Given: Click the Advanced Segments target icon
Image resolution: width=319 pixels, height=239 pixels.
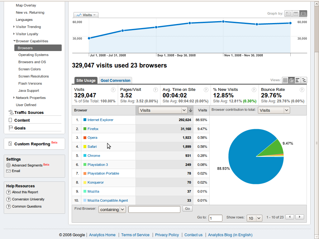Looking at the screenshot, I should tap(8, 165).
